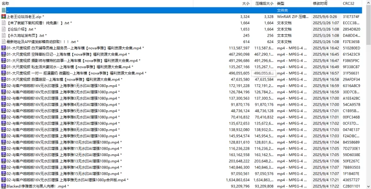Image resolution: width=371 pixels, height=189 pixels.
Task: Click the sort arrow above 修改时间
Action: click(x=326, y=1)
